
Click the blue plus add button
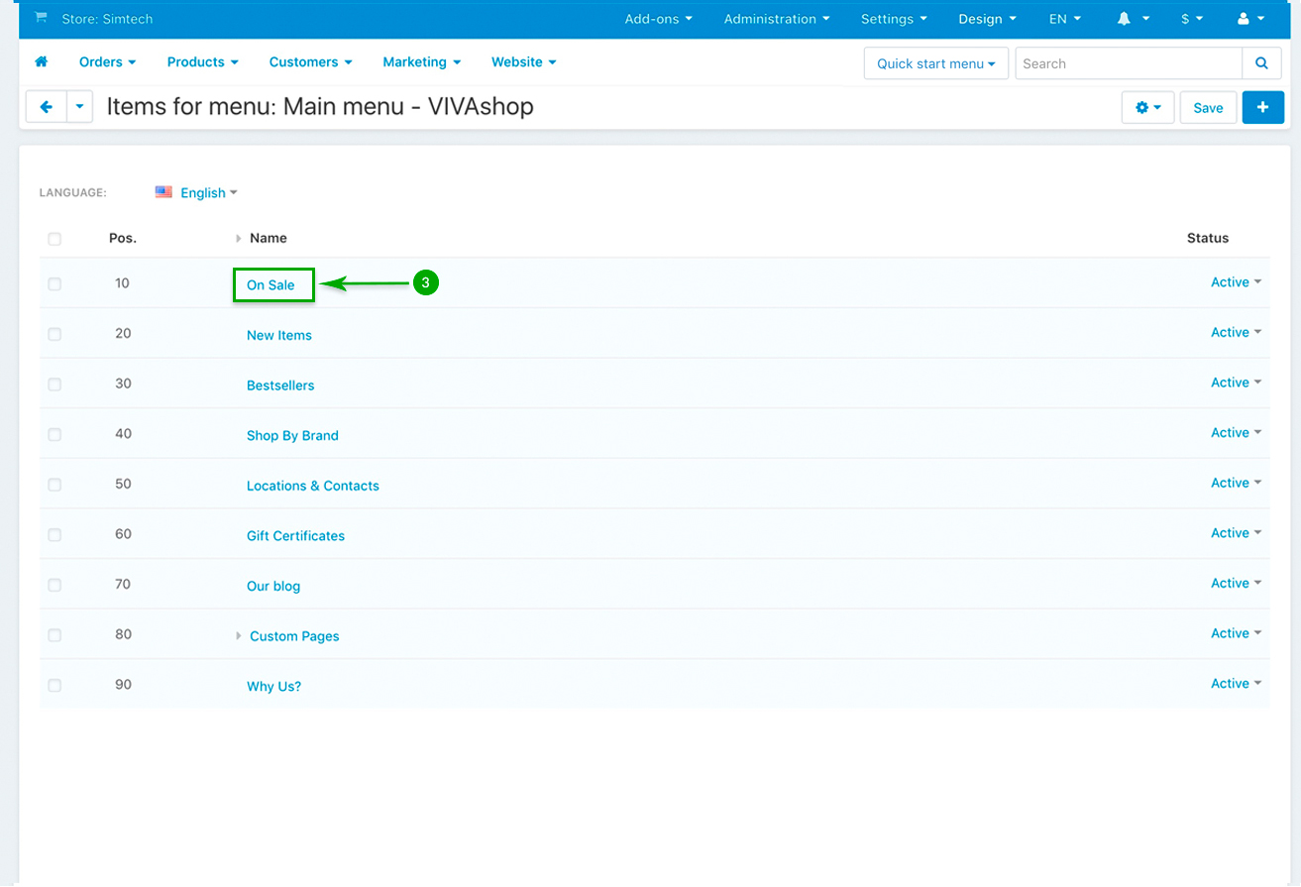click(x=1262, y=107)
